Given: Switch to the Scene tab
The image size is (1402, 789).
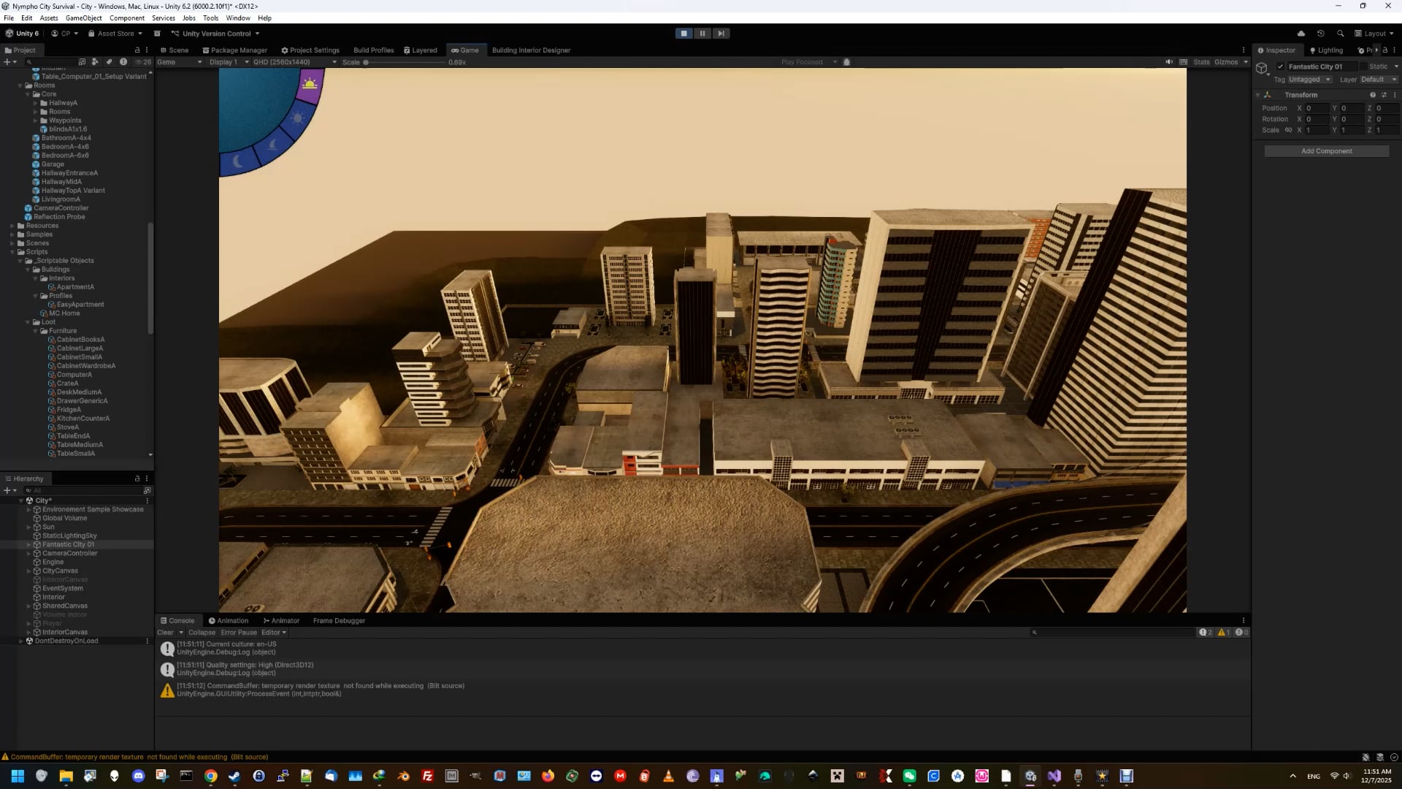Looking at the screenshot, I should (x=174, y=50).
